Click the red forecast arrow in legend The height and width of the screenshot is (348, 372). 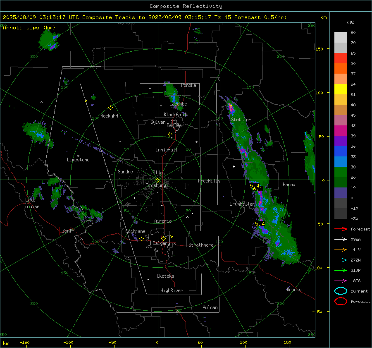click(341, 229)
